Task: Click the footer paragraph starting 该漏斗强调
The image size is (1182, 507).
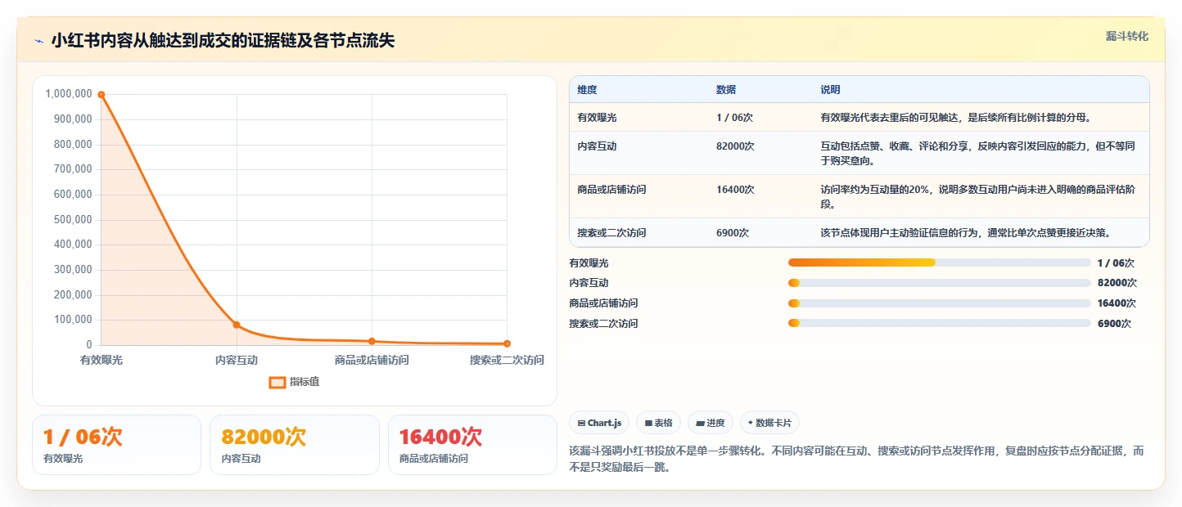Action: click(x=856, y=460)
